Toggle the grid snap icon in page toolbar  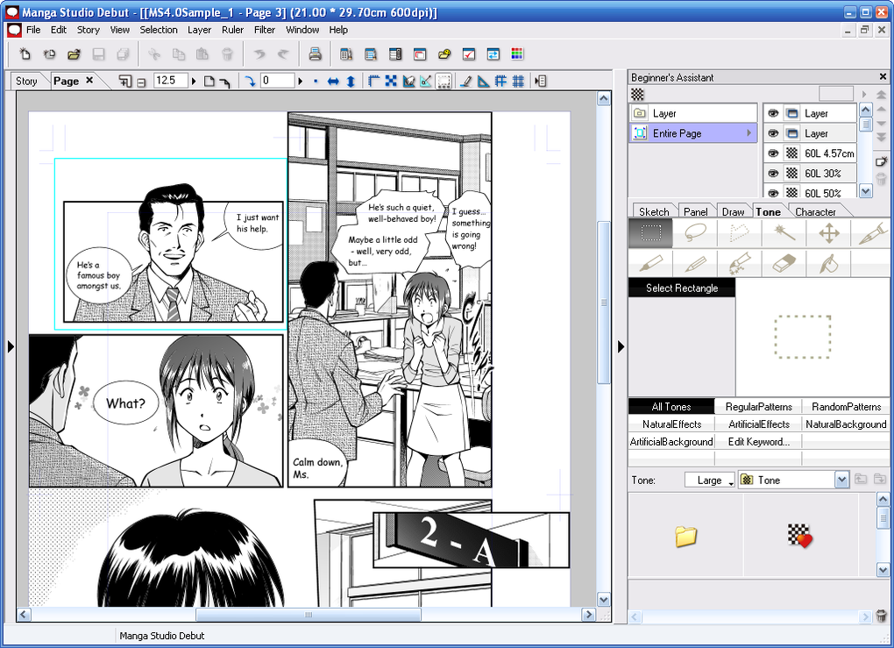(x=518, y=82)
